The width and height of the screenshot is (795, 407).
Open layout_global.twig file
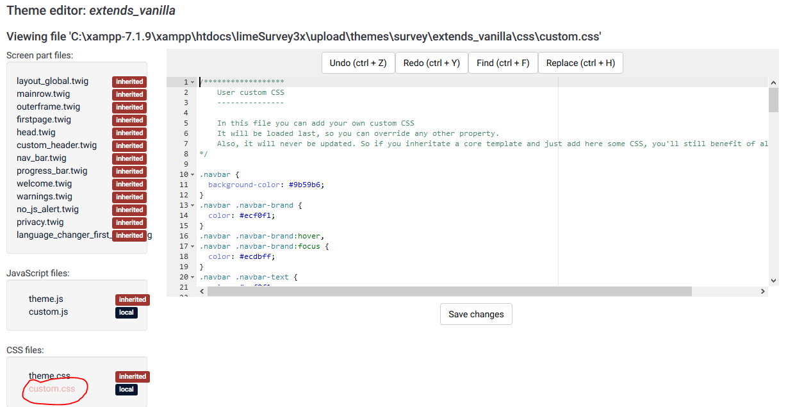[x=53, y=81]
